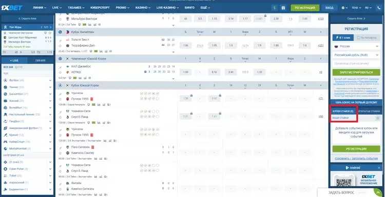The width and height of the screenshot is (385, 197).
Task: Click the Теннис sport icon in sidebar
Action: tap(6, 87)
